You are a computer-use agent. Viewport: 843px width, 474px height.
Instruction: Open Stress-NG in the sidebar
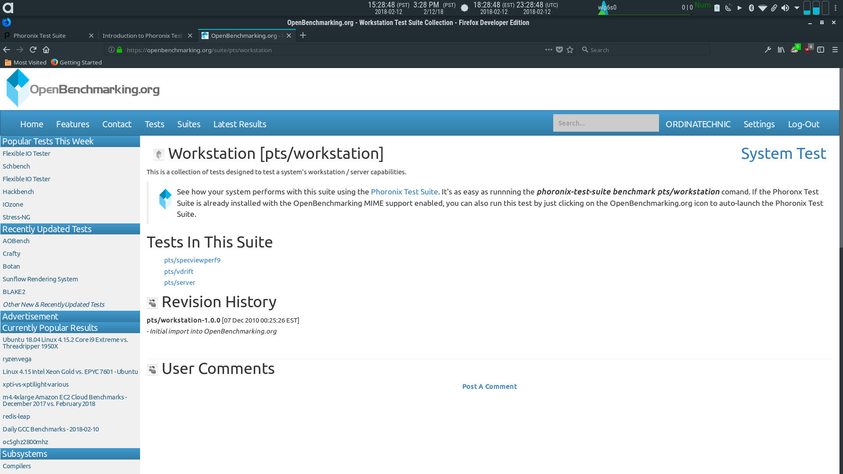(16, 217)
